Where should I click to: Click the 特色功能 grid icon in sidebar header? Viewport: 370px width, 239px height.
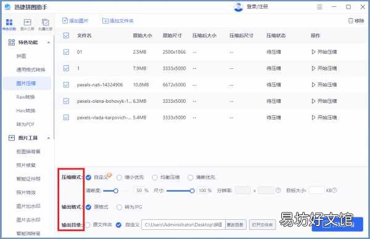click(x=12, y=43)
